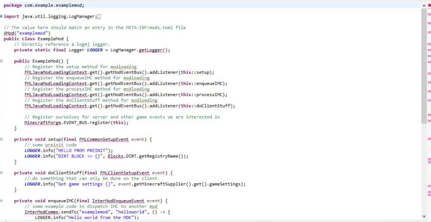Click the "helloworld" string in sendTo
Screen dimensions: 431x222
coord(131,212)
